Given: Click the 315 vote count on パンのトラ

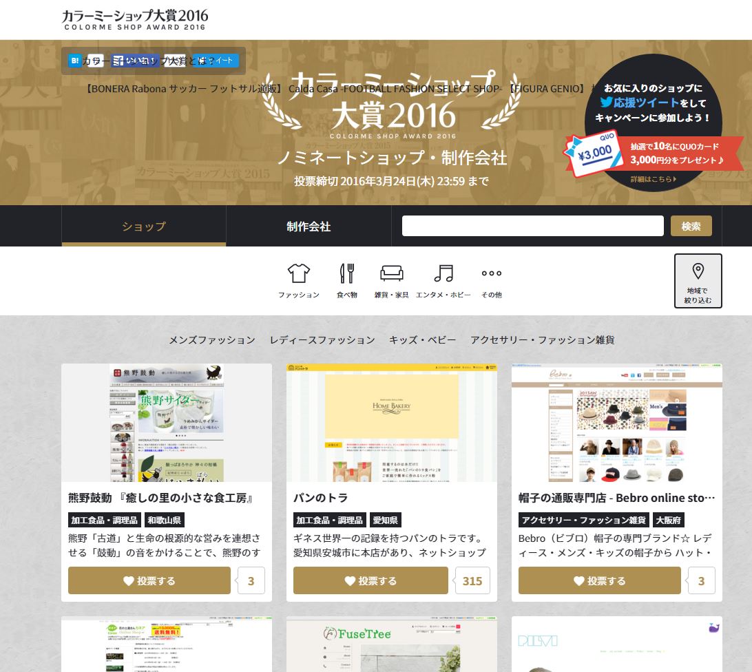Looking at the screenshot, I should 472,580.
